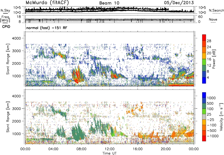Click the 08:00 time axis label

coord(81,149)
